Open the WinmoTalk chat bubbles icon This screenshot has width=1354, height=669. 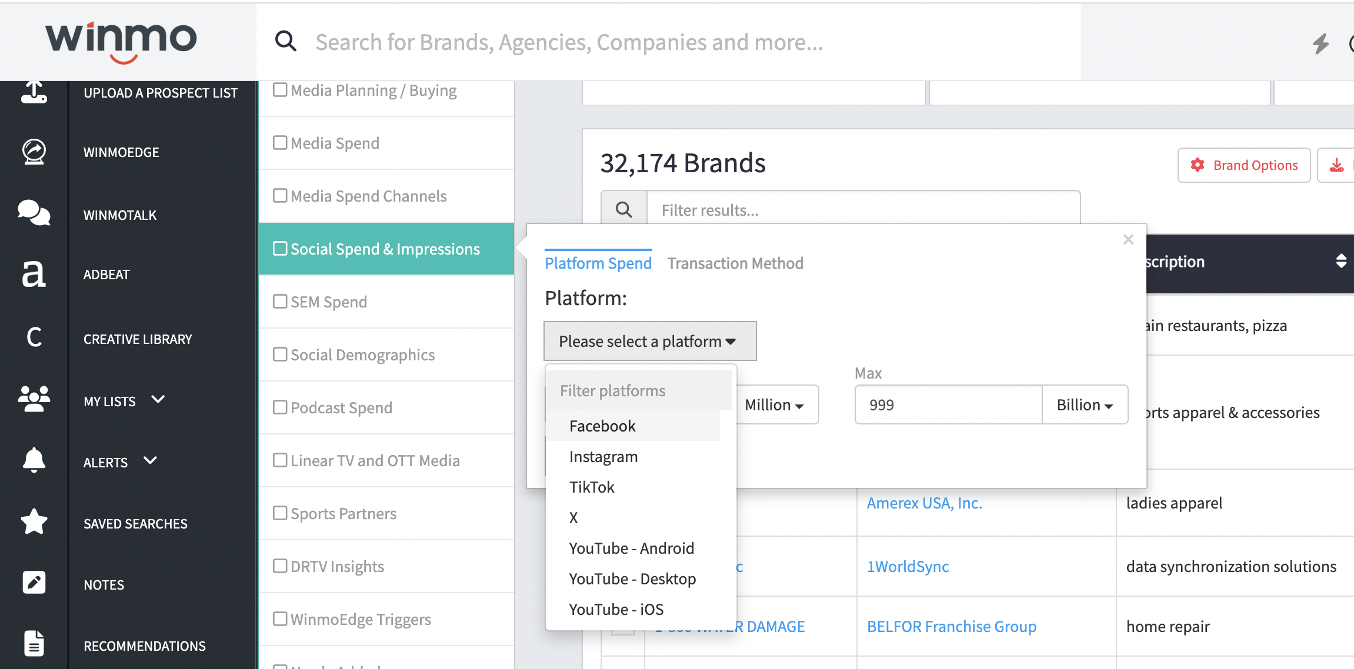34,213
